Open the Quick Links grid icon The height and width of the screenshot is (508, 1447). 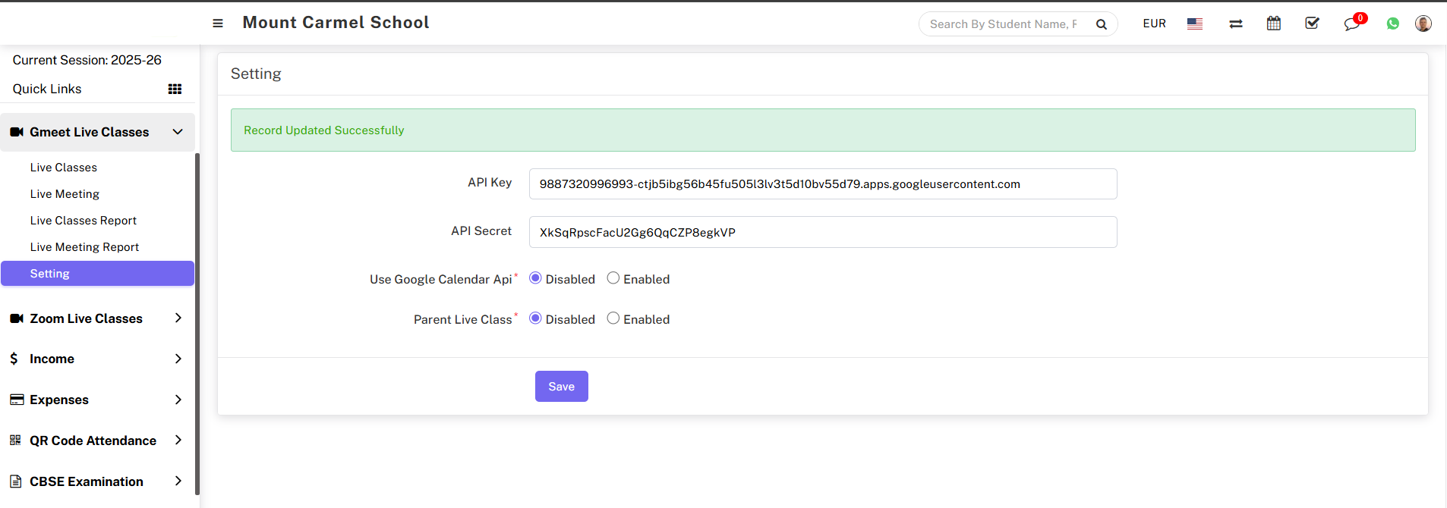pos(175,89)
